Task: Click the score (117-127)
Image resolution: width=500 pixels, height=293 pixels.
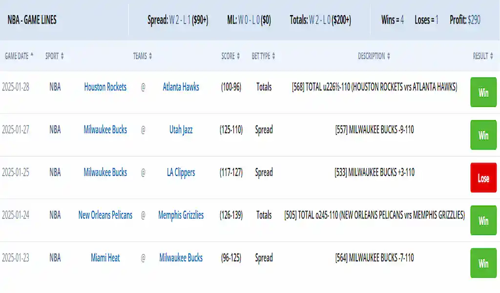Action: [x=231, y=172]
